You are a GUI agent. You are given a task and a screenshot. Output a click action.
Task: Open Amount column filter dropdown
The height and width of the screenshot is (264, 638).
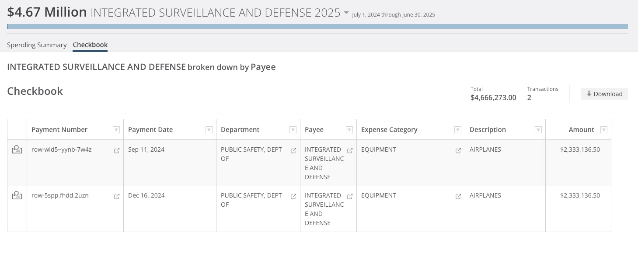pyautogui.click(x=604, y=130)
